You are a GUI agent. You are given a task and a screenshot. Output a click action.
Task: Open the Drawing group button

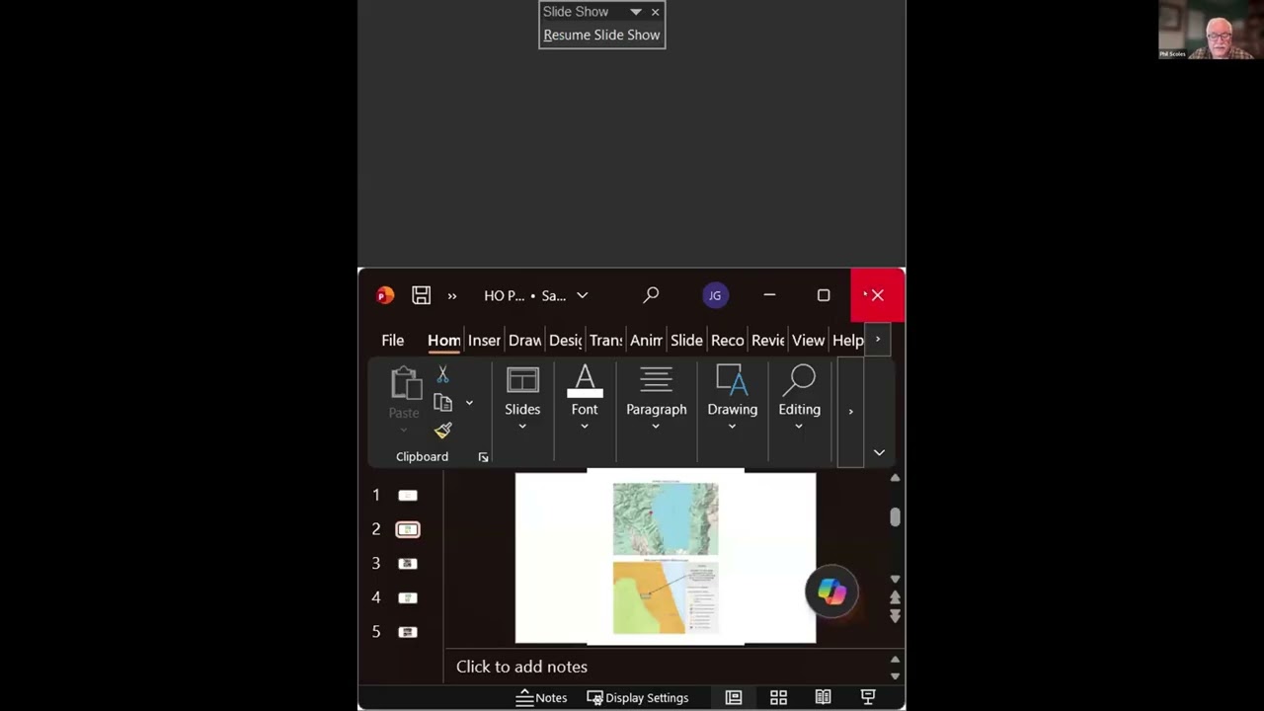pyautogui.click(x=732, y=398)
